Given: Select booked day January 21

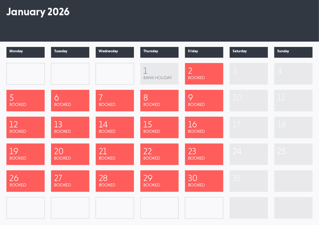Looking at the screenshot, I should point(115,154).
